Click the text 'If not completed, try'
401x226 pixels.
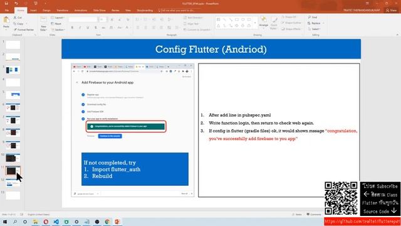110,163
